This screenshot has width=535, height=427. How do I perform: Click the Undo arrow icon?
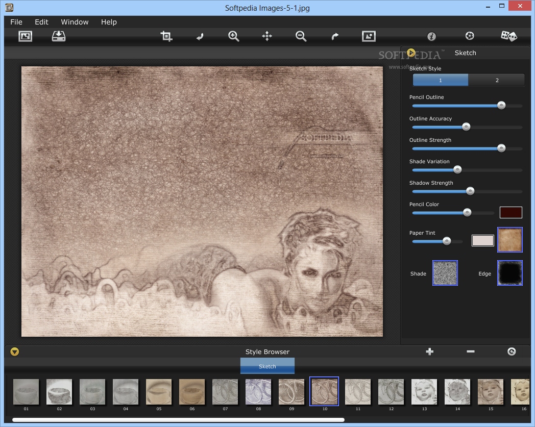pyautogui.click(x=200, y=37)
